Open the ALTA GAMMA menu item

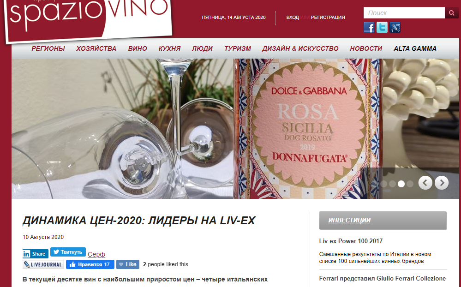[x=415, y=48]
